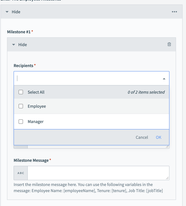Click the 'Hide' label under Milestone #1
This screenshot has width=186, height=206.
pyautogui.click(x=22, y=45)
